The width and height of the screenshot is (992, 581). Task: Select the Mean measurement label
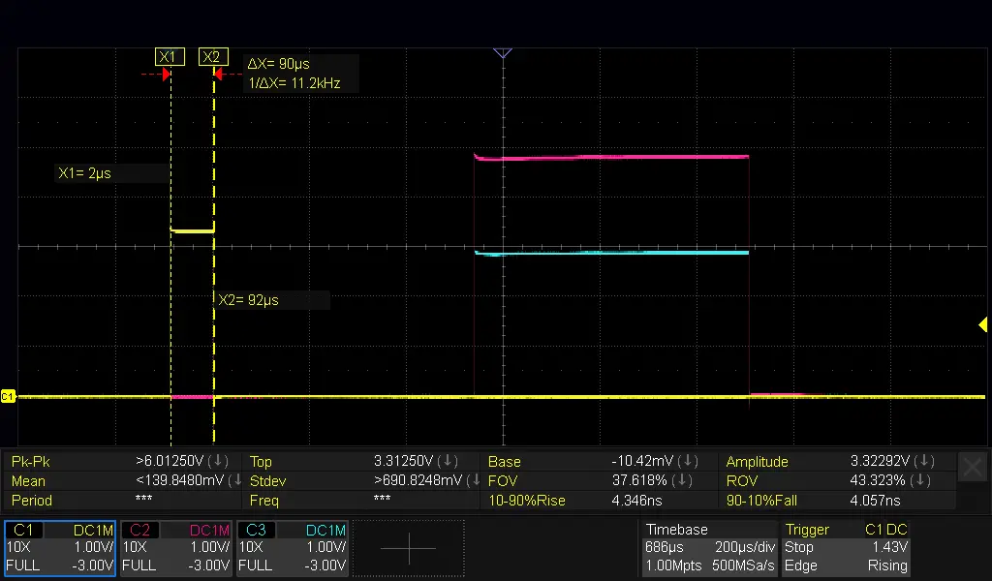(28, 481)
